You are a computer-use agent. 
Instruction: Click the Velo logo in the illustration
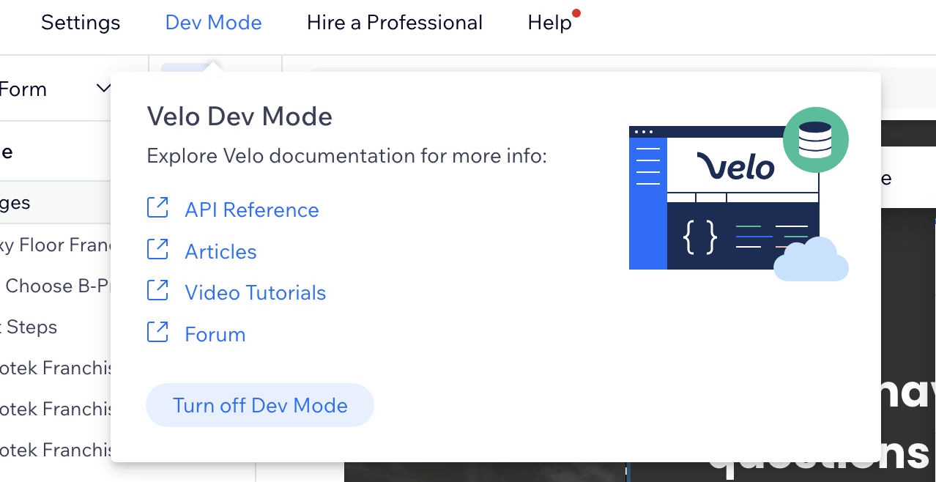735,166
